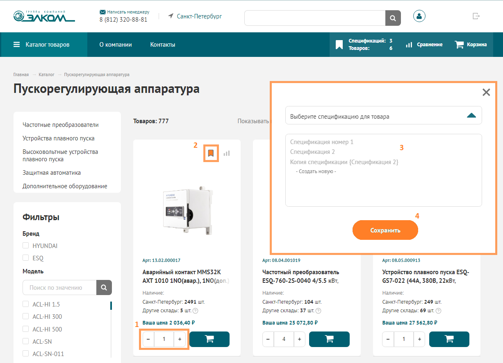The image size is (503, 363).
Task: Click the logout icon in header
Action: [476, 16]
